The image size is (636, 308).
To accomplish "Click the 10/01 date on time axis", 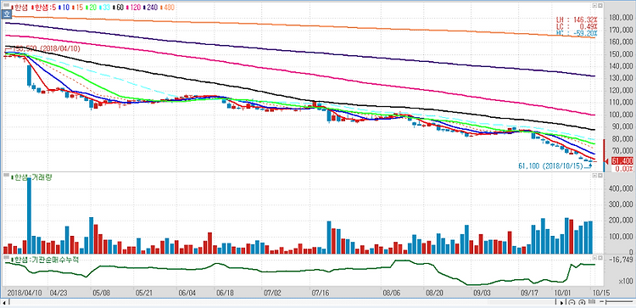I will 562,292.
